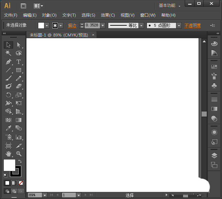Select the Pen tool
The width and height of the screenshot is (222, 199).
(8, 62)
